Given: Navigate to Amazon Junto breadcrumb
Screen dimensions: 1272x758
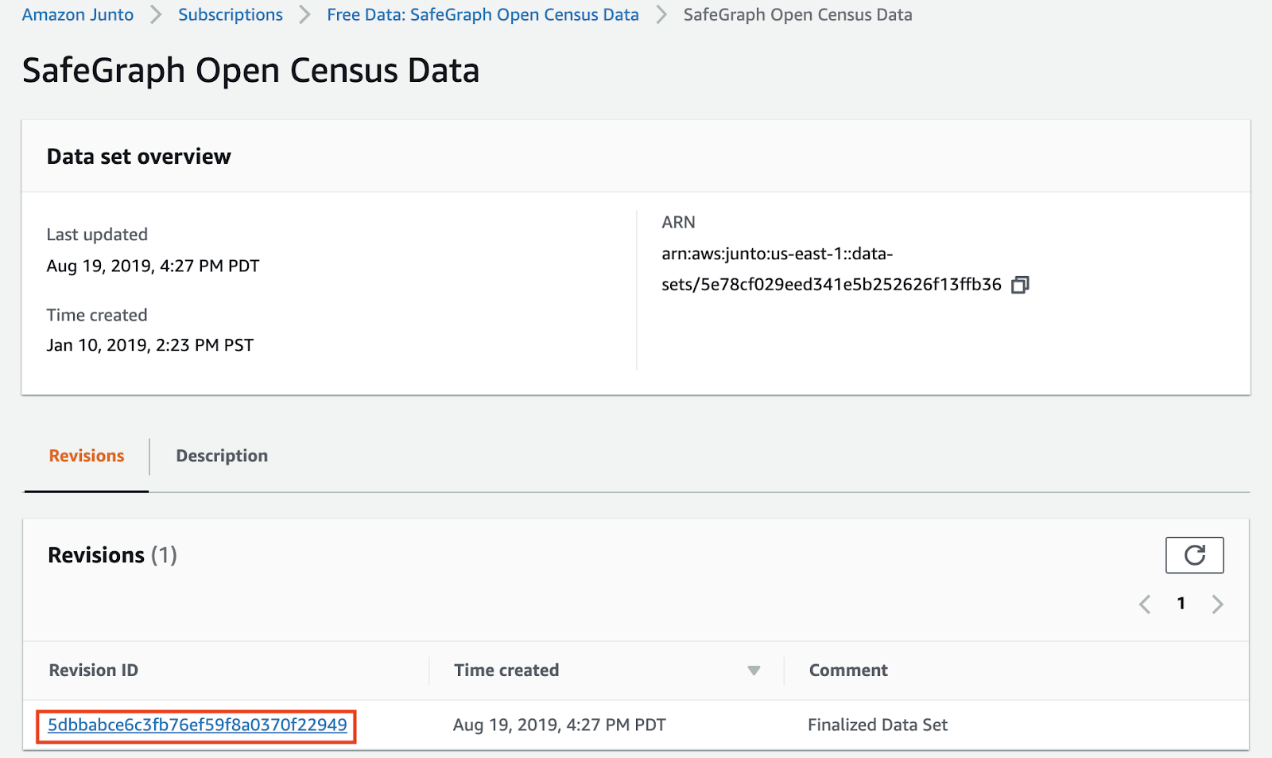Looking at the screenshot, I should 78,15.
